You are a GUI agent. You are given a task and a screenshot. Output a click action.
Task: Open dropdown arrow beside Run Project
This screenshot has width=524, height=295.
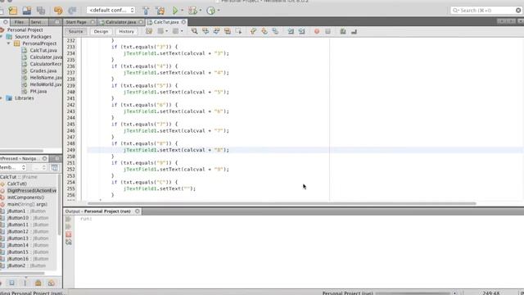182,11
